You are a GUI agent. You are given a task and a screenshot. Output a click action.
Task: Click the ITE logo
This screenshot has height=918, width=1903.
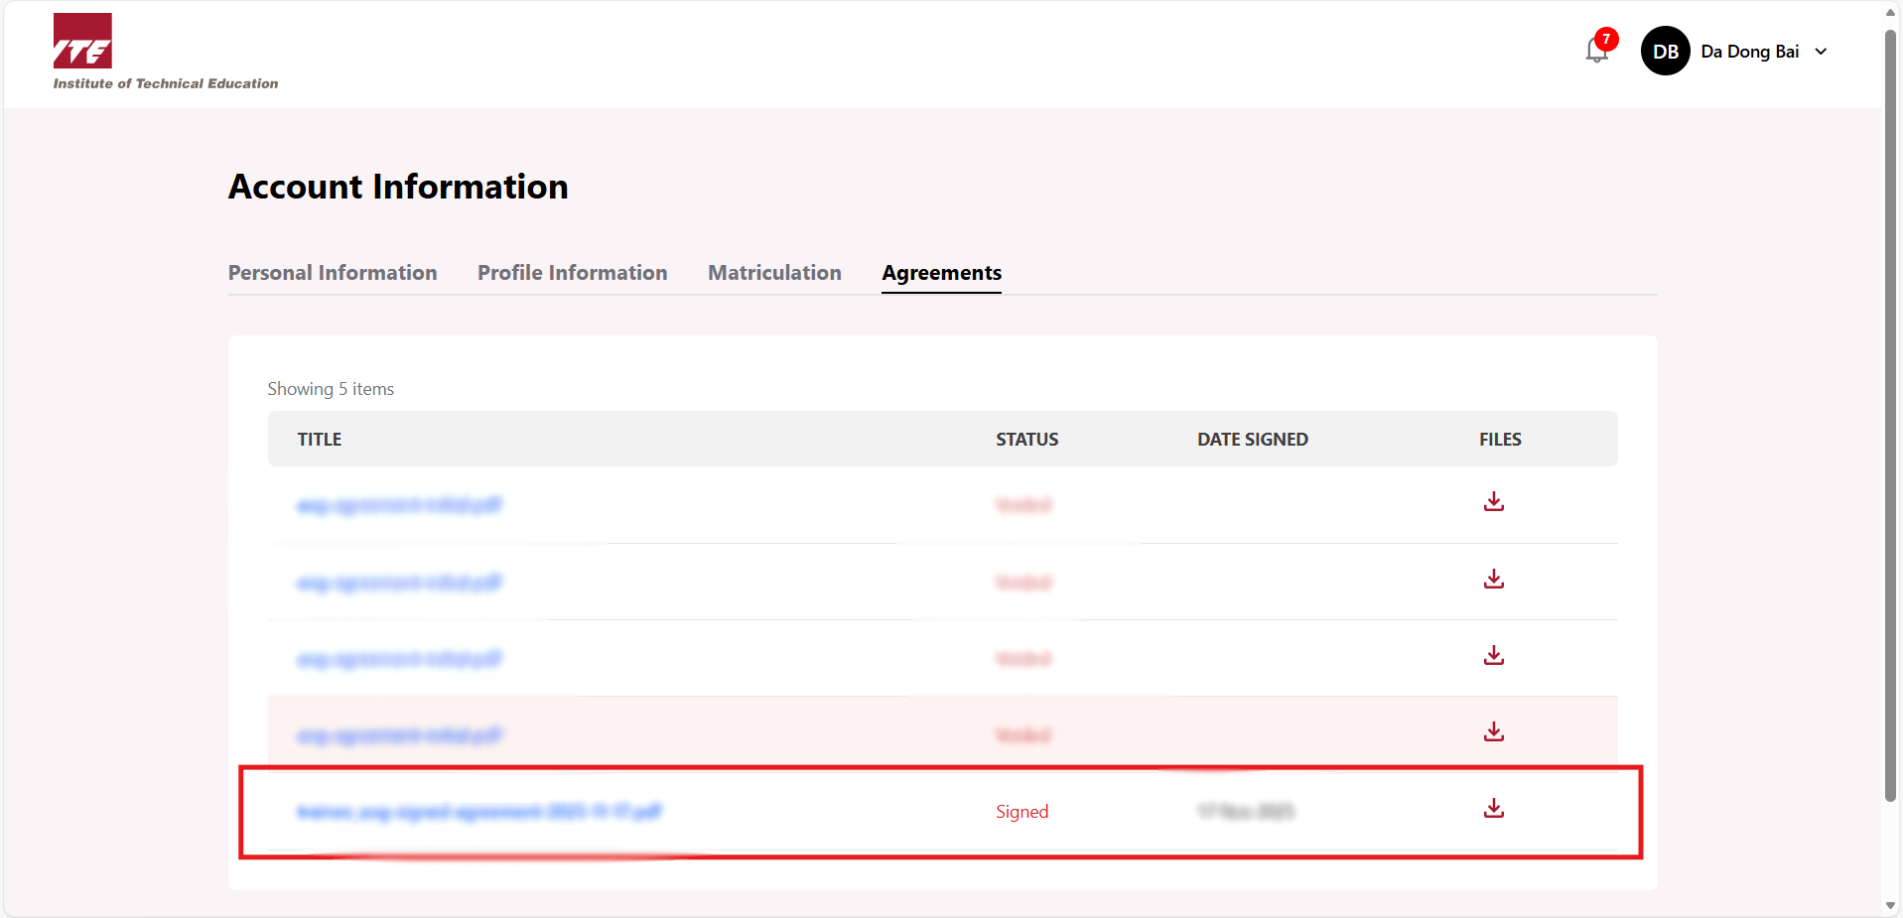pyautogui.click(x=83, y=42)
